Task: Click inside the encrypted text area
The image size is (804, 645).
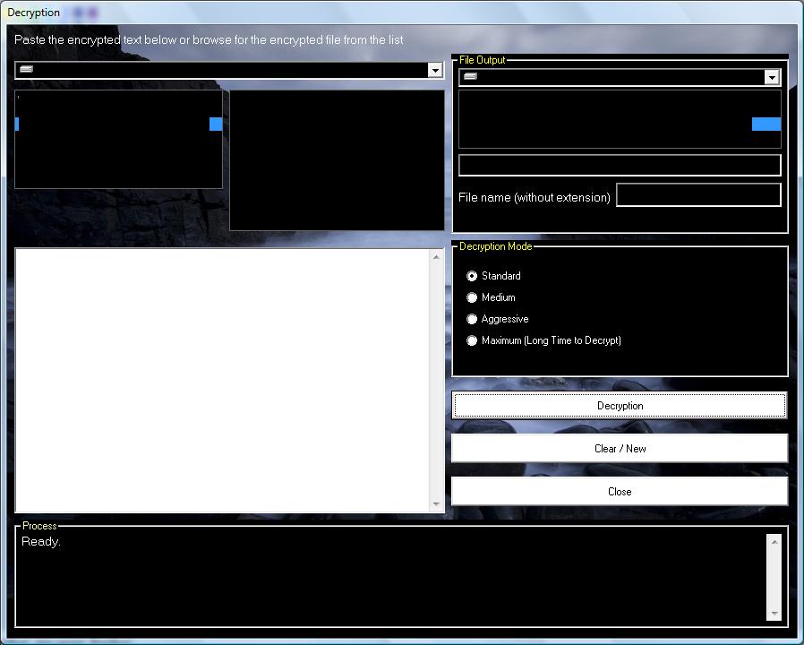Action: pyautogui.click(x=223, y=380)
